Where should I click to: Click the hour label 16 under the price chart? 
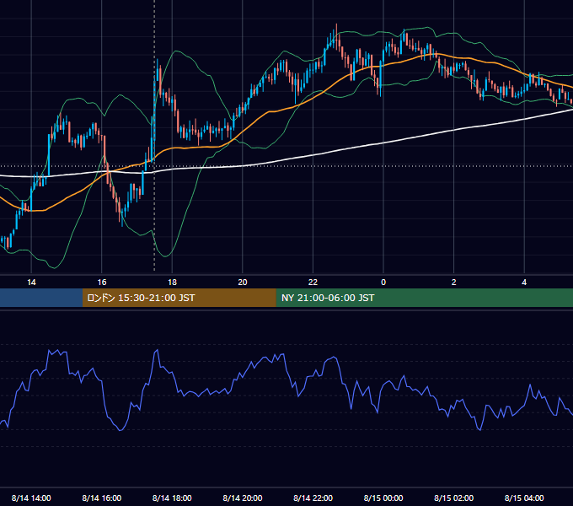coord(102,283)
